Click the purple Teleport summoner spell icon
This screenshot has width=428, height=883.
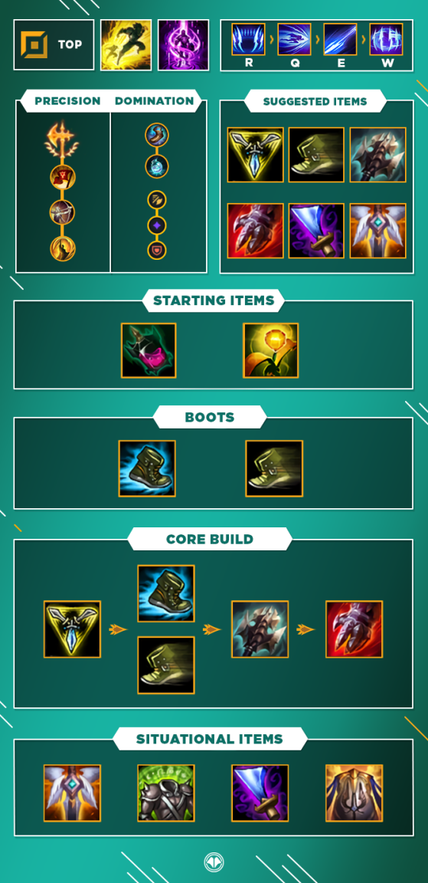tap(183, 45)
